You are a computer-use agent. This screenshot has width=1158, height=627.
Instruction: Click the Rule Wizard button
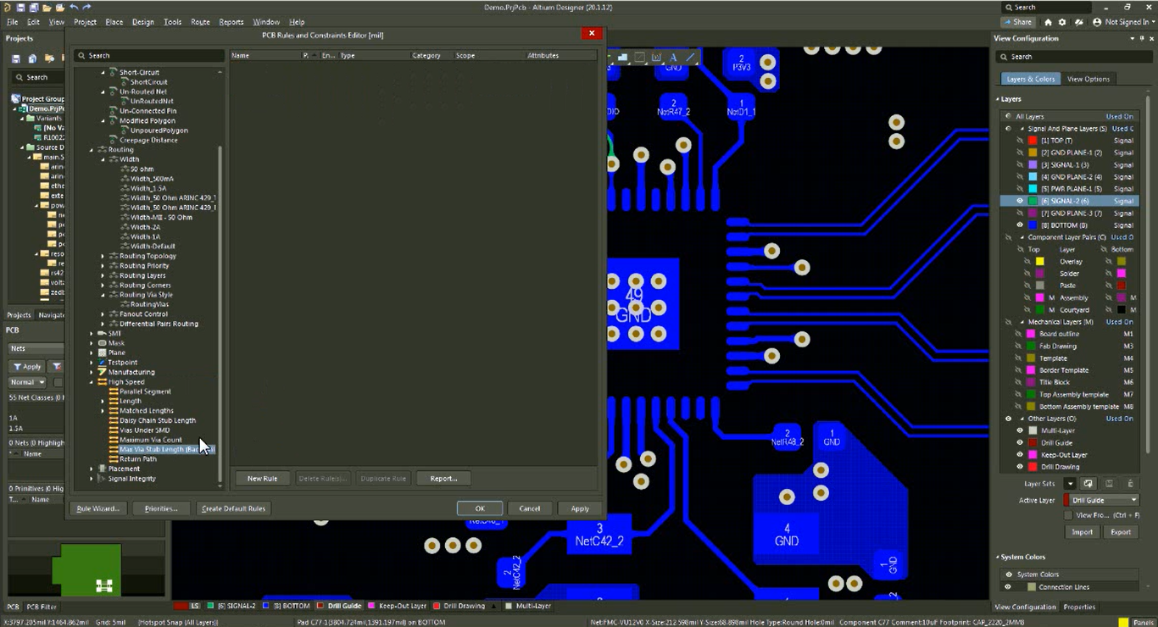tap(98, 508)
